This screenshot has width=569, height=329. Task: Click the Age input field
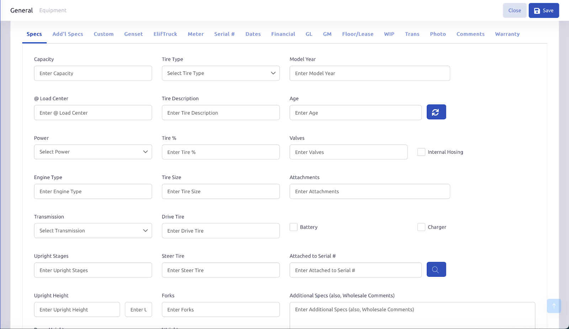[356, 113]
